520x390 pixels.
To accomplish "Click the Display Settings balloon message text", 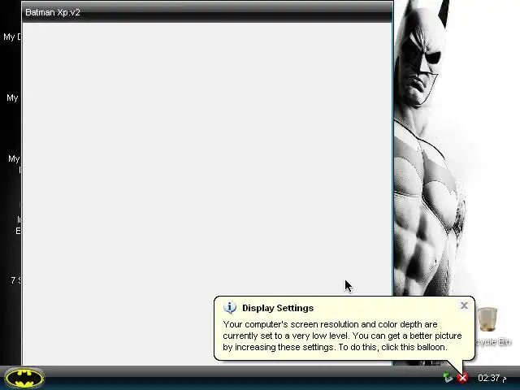I will point(342,336).
